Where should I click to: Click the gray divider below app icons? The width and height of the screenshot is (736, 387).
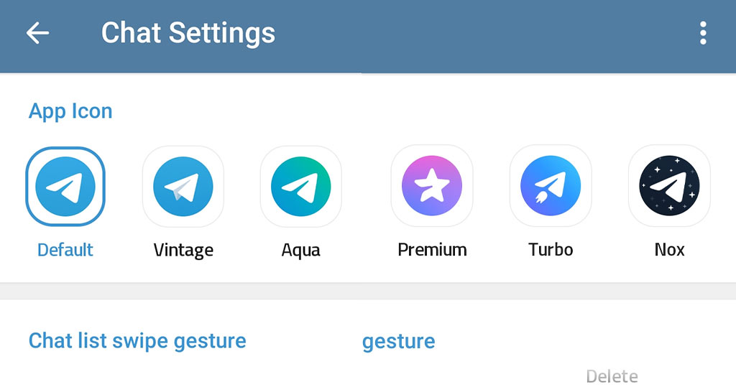(x=368, y=291)
